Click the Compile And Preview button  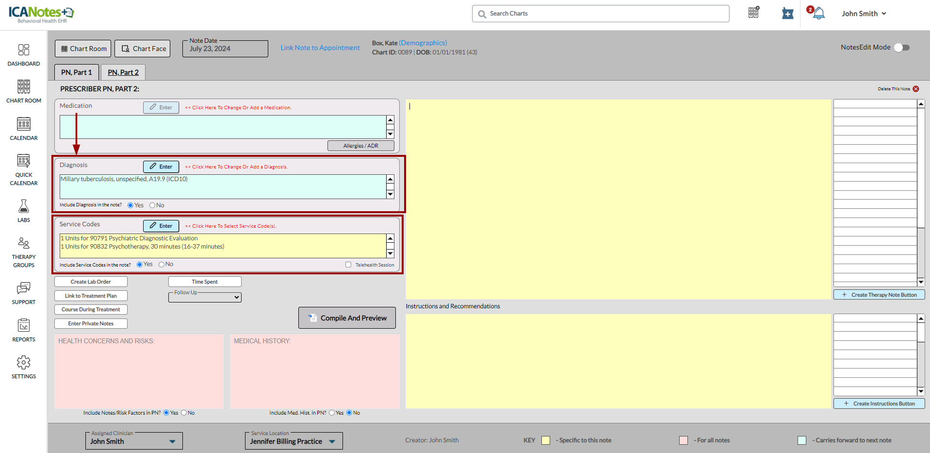coord(347,318)
